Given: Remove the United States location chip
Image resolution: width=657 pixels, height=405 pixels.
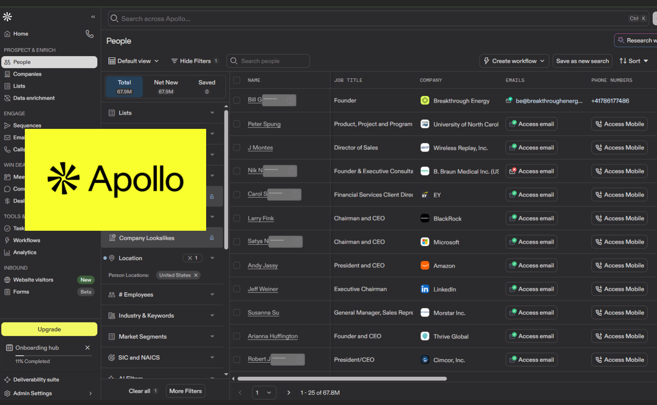Looking at the screenshot, I should [196, 275].
